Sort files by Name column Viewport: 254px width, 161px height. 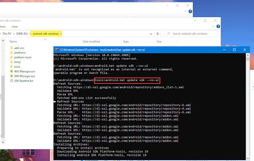(x=13, y=42)
